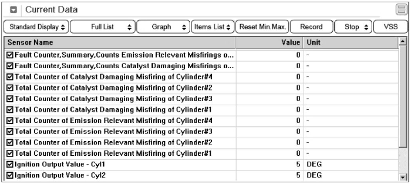Click the VSS button
Viewport: 411px width, 184px height.
[391, 27]
